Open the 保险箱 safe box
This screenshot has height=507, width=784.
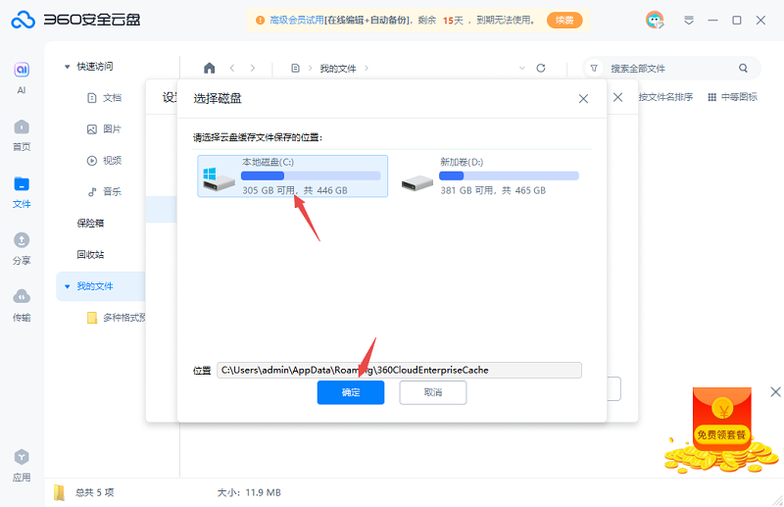[x=90, y=224]
